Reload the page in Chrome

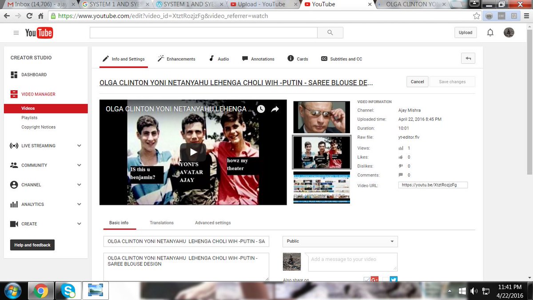tap(29, 16)
